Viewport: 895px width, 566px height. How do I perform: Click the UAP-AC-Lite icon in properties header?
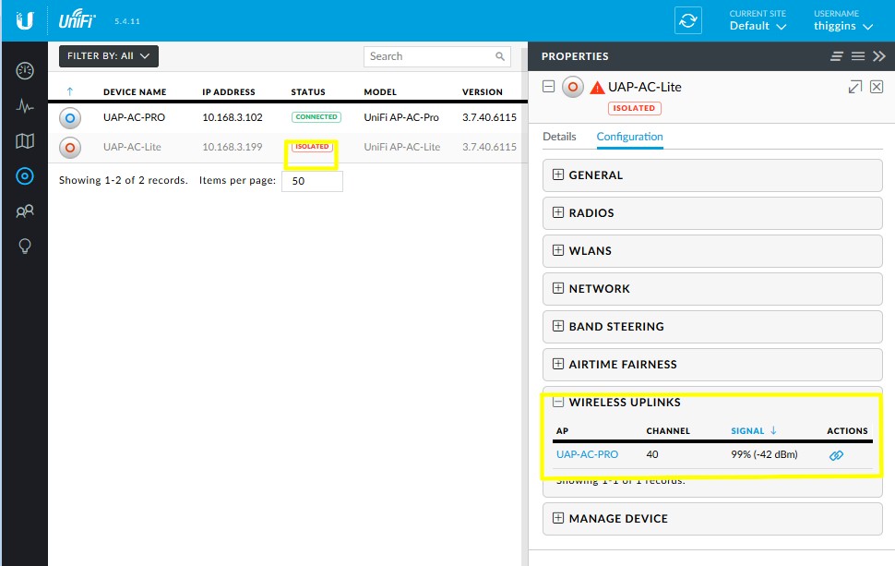point(572,87)
